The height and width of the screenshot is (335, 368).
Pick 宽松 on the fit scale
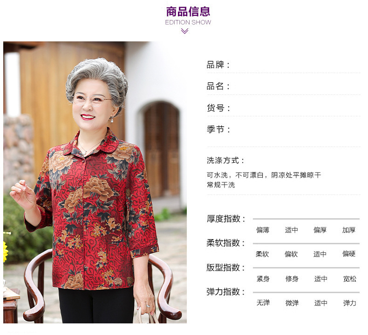(x=350, y=279)
